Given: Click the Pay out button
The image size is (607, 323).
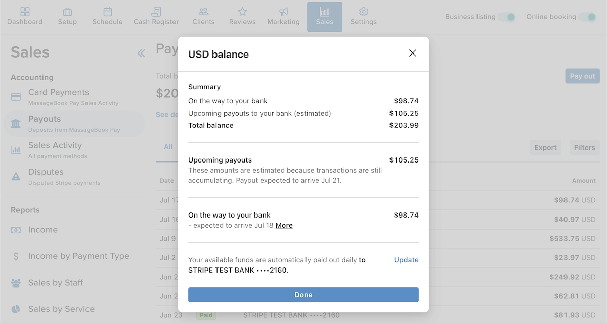Looking at the screenshot, I should click(x=582, y=76).
